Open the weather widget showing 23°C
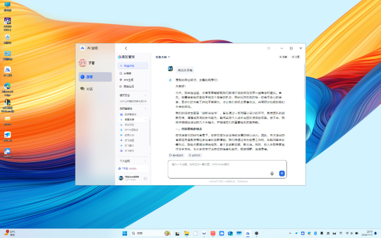This screenshot has height=238, width=381. pos(10,233)
